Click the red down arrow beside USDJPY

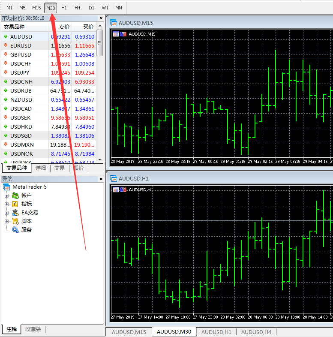click(x=6, y=72)
